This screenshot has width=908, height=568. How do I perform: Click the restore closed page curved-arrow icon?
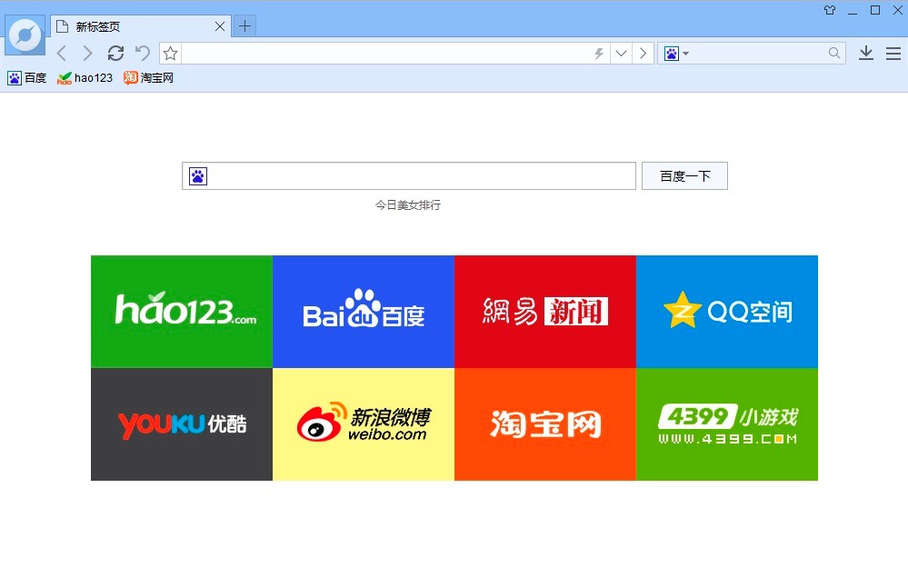[x=142, y=53]
